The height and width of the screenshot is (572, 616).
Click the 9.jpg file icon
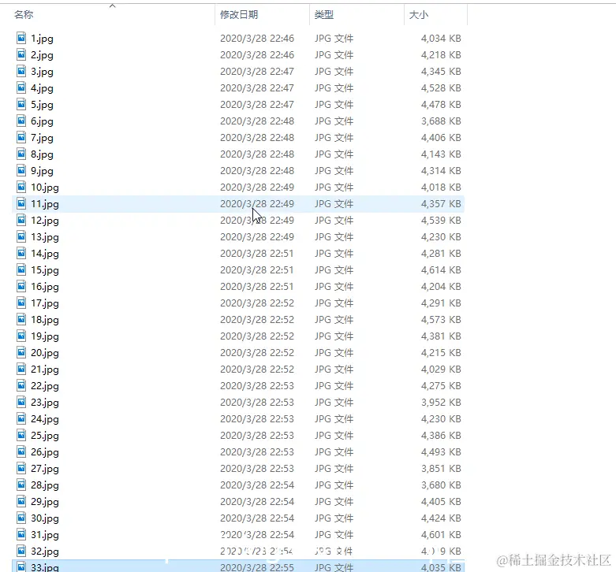(x=21, y=171)
